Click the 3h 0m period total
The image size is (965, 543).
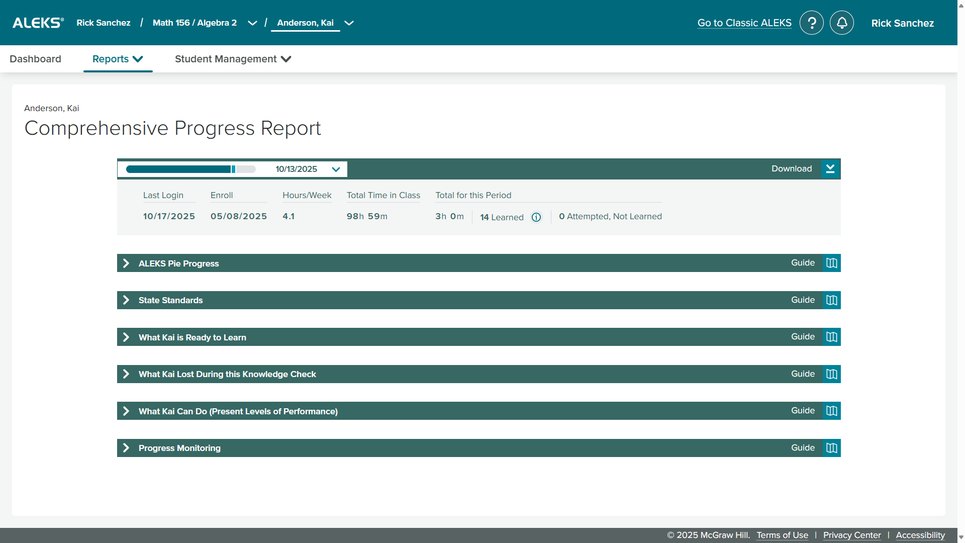(449, 216)
